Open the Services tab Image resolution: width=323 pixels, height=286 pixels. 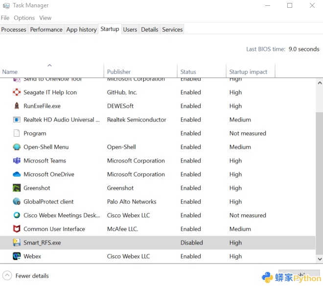(172, 29)
